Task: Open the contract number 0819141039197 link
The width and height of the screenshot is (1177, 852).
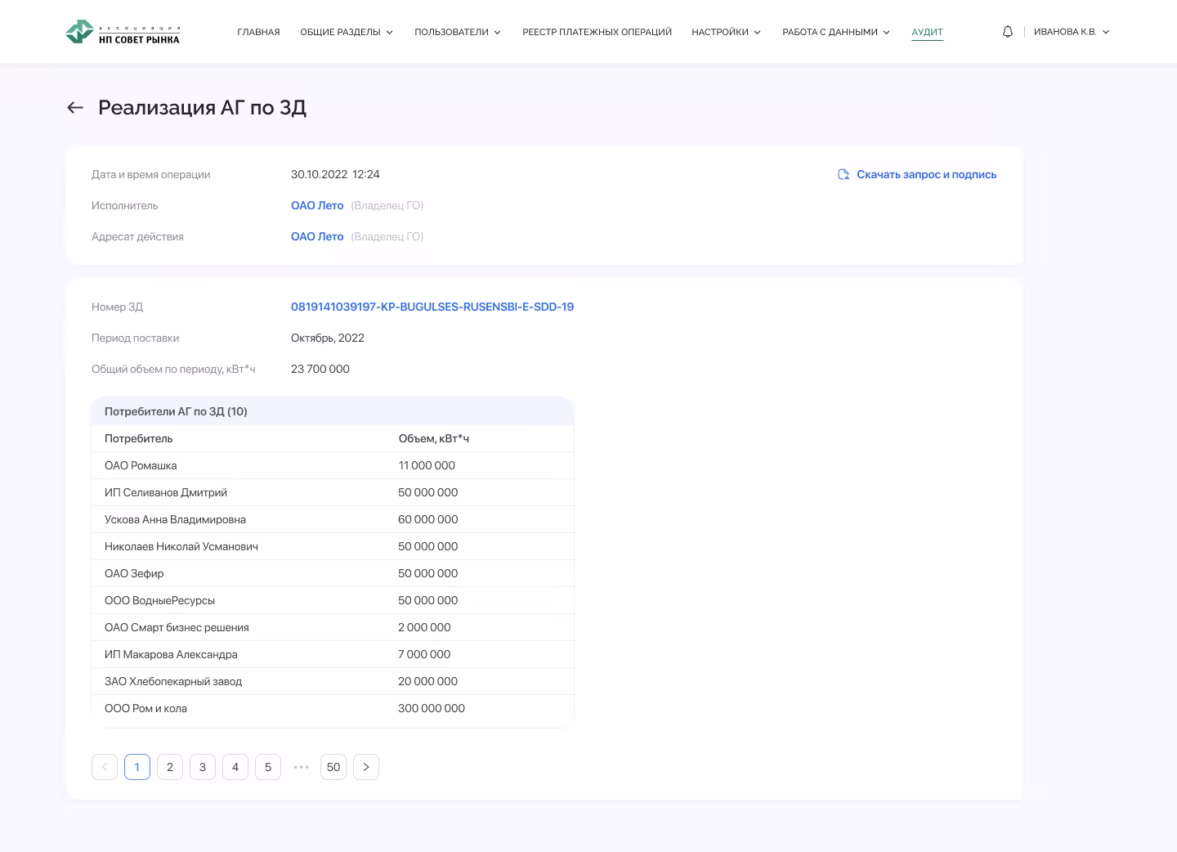Action: click(432, 307)
